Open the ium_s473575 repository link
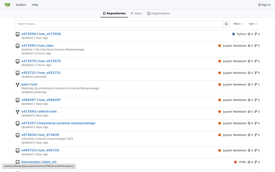 pos(49,61)
